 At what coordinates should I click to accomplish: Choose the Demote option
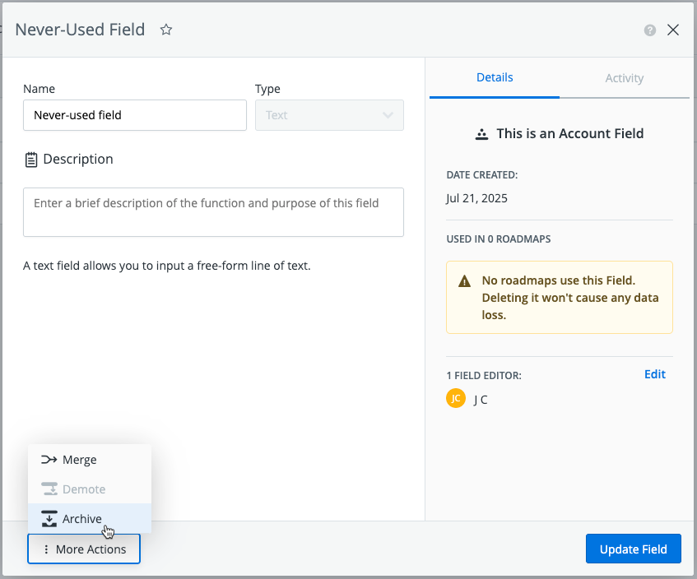pos(83,489)
